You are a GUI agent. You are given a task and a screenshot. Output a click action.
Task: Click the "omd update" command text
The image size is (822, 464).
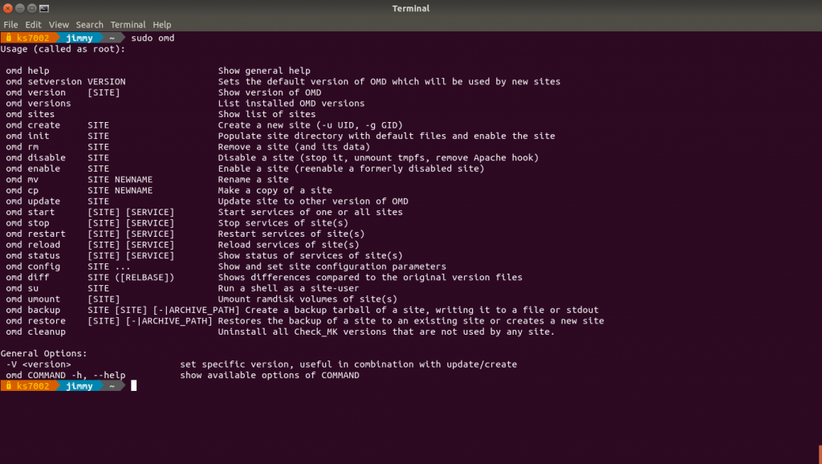tap(33, 201)
